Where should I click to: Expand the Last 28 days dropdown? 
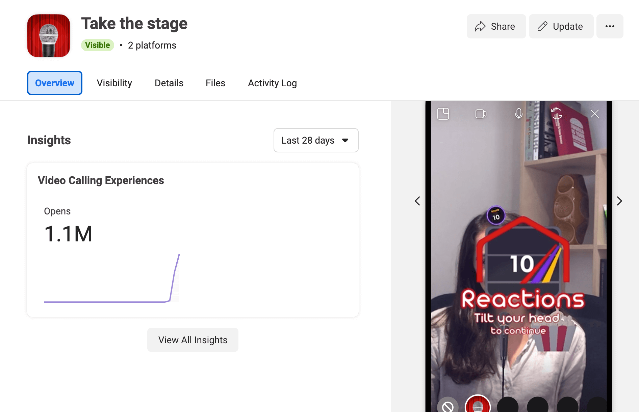pyautogui.click(x=316, y=140)
